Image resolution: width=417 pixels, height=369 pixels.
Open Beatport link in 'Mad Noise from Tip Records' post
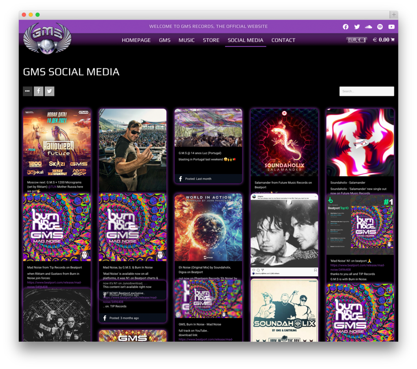point(54,284)
